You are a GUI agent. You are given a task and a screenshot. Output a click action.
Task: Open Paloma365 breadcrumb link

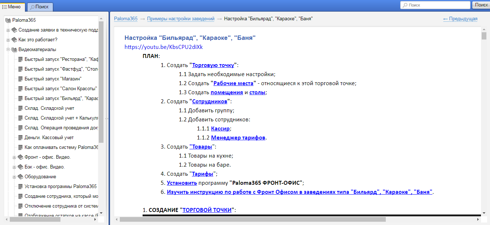pyautogui.click(x=126, y=19)
